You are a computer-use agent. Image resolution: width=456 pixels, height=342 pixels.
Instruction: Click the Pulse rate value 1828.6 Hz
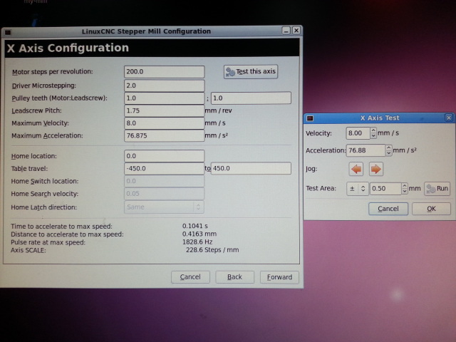(x=197, y=242)
